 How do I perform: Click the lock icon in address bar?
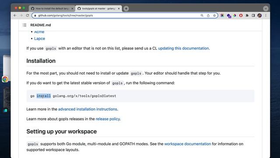(35, 16)
